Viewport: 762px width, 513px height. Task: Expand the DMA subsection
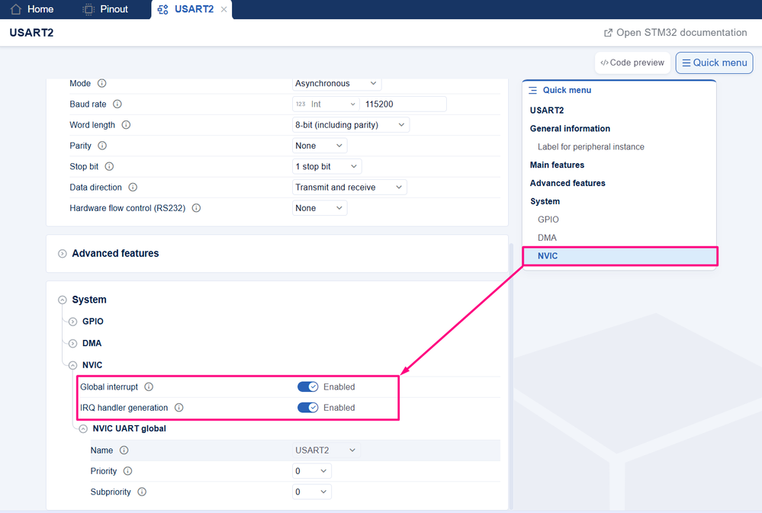(x=73, y=344)
